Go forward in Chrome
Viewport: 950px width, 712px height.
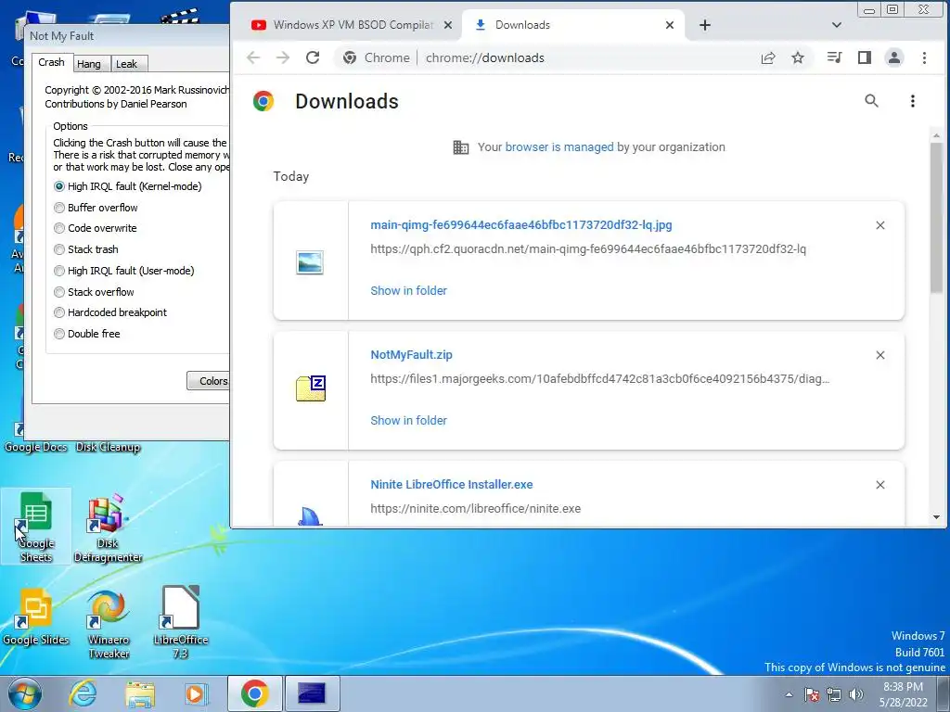(x=283, y=57)
